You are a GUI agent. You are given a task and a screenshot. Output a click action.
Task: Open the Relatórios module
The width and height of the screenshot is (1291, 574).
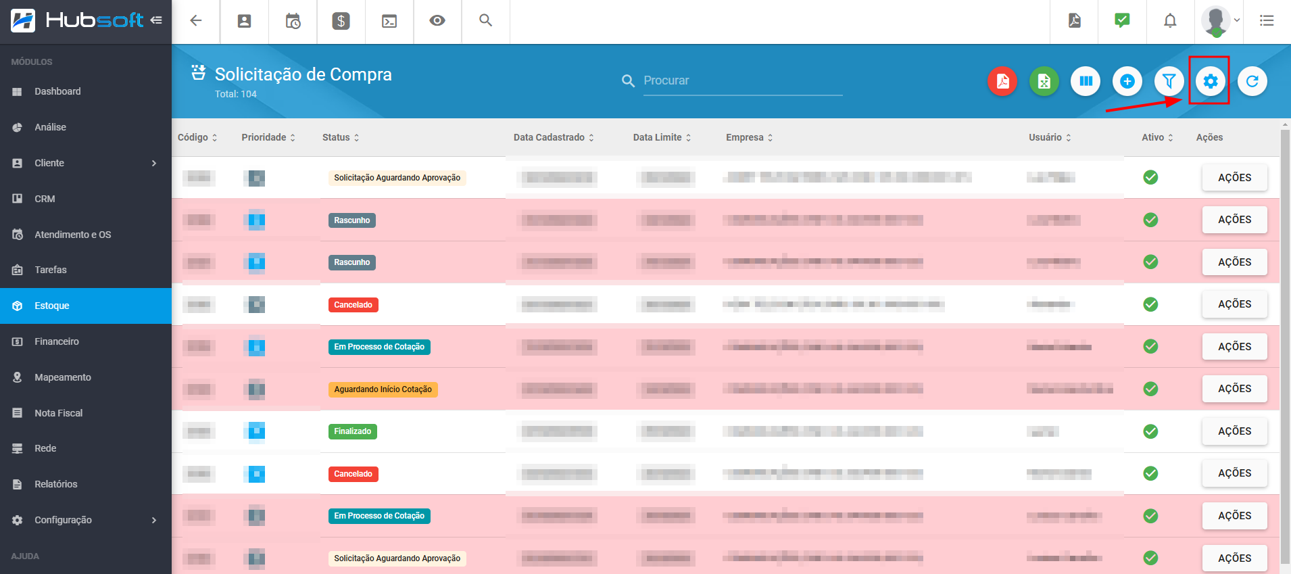click(86, 484)
